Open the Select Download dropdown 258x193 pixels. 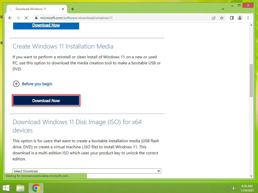pyautogui.click(x=87, y=171)
